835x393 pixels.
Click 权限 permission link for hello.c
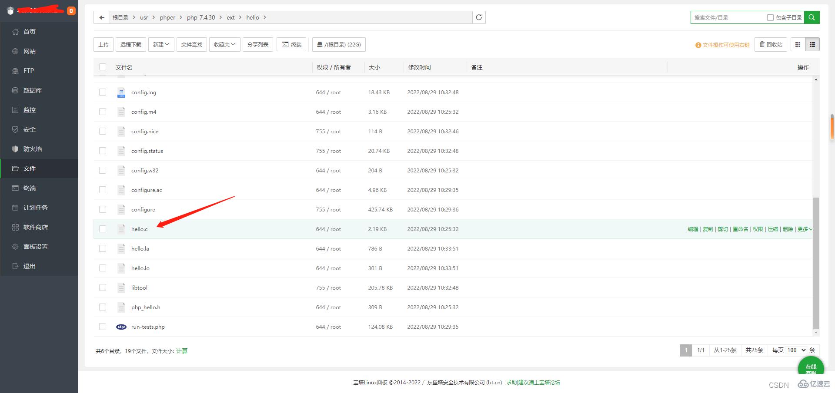[x=758, y=229]
